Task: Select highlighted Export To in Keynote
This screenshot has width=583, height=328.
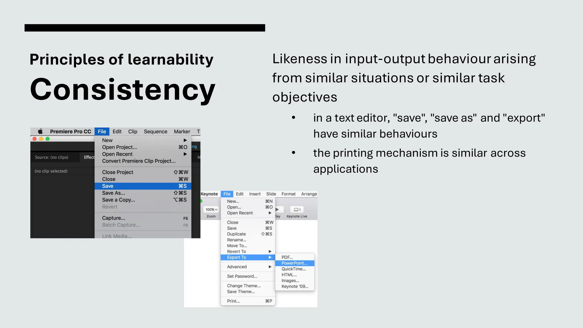Action: [248, 257]
